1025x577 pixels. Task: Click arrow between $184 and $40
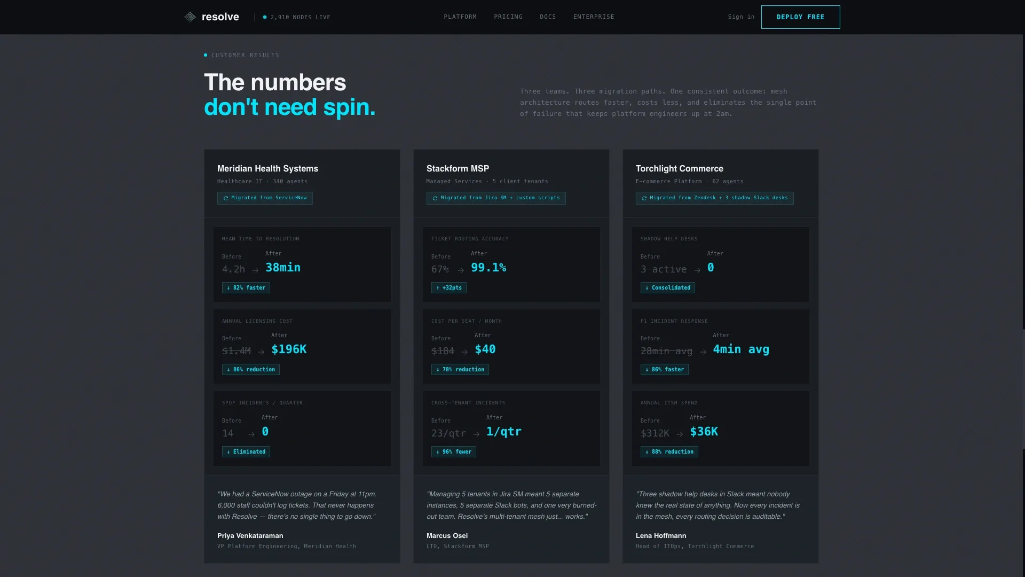click(464, 352)
